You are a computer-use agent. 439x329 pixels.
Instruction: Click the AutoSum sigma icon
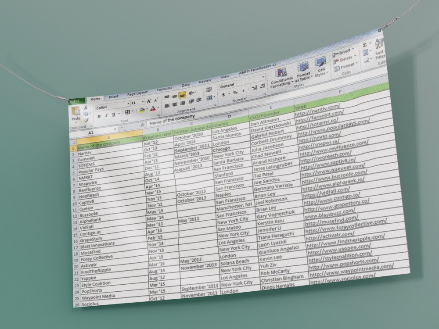(x=365, y=45)
